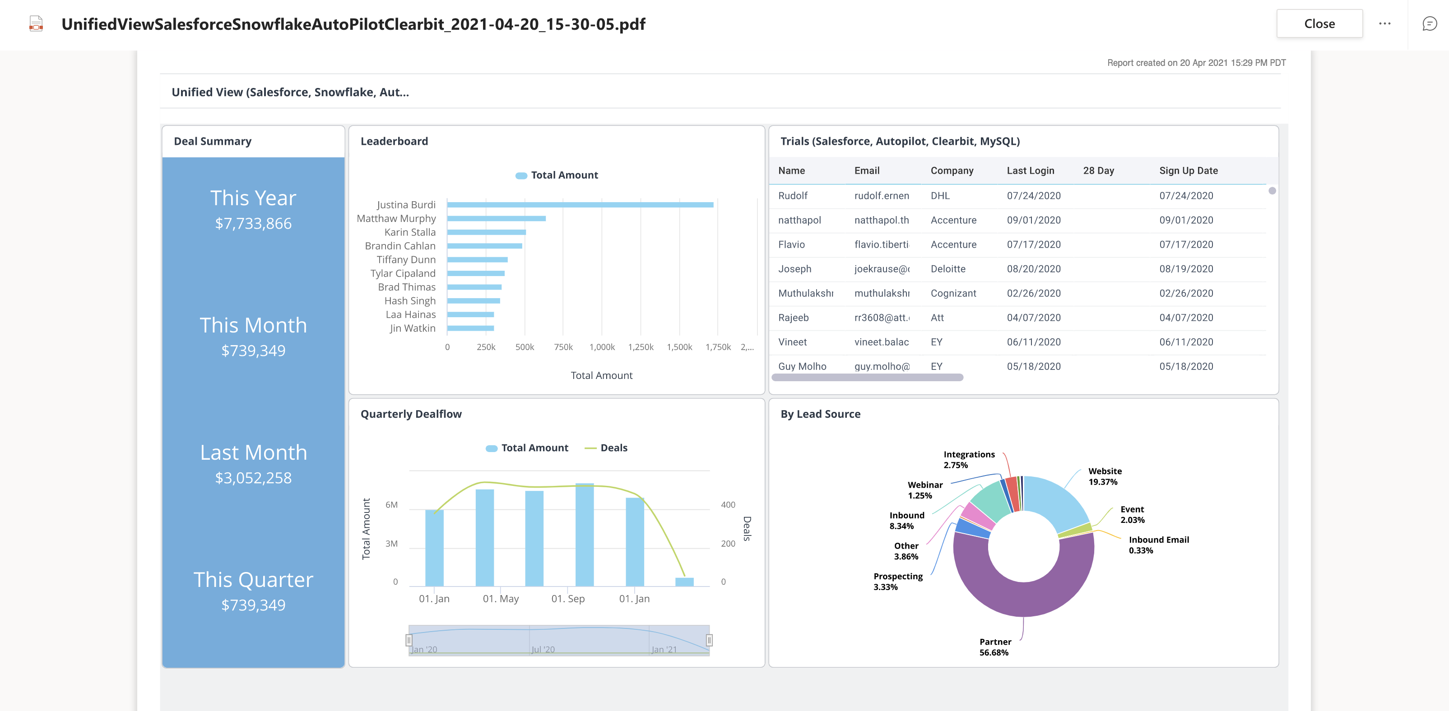The image size is (1449, 711).
Task: Click Justina Burdi's leaderboard bar
Action: pyautogui.click(x=580, y=204)
